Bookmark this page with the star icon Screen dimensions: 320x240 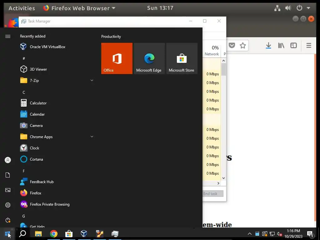[243, 45]
